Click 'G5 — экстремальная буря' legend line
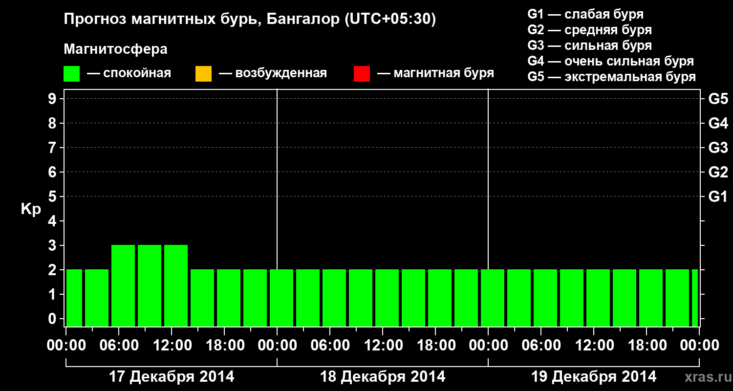This screenshot has height=391, width=733. [612, 77]
